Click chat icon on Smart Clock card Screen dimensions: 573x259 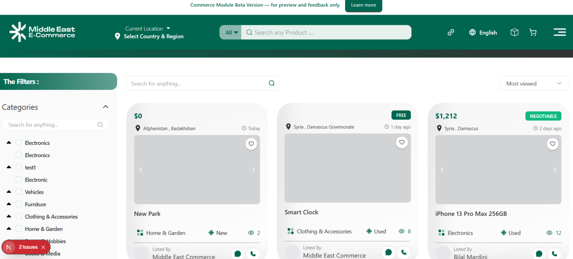388,252
